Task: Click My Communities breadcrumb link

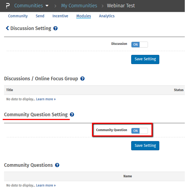Action: pos(79,6)
